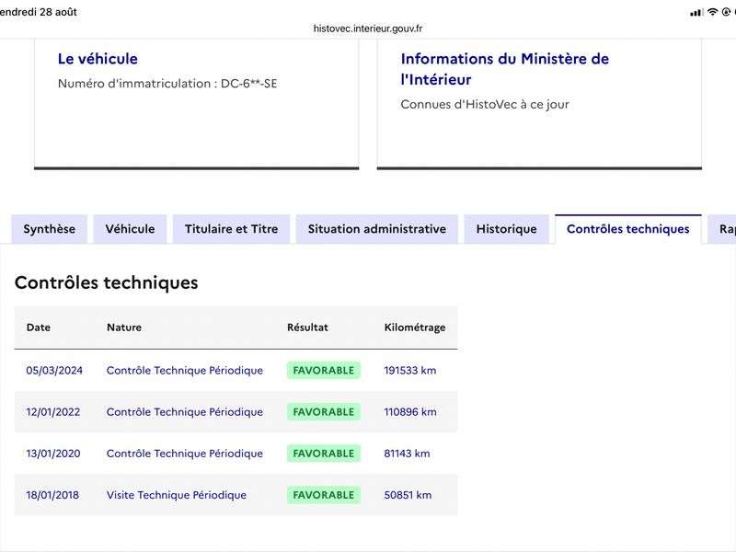This screenshot has width=736, height=552.
Task: Click the date 13/01/2020
Action: (53, 454)
